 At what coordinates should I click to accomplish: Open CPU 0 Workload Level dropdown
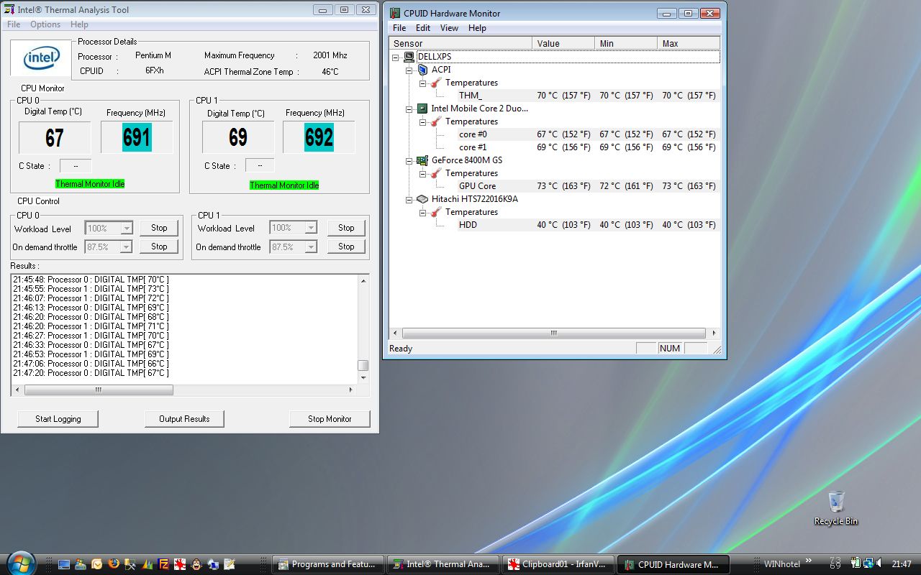point(127,228)
